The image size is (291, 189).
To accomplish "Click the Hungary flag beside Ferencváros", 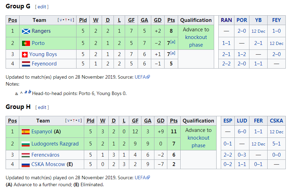I will pos(26,155).
